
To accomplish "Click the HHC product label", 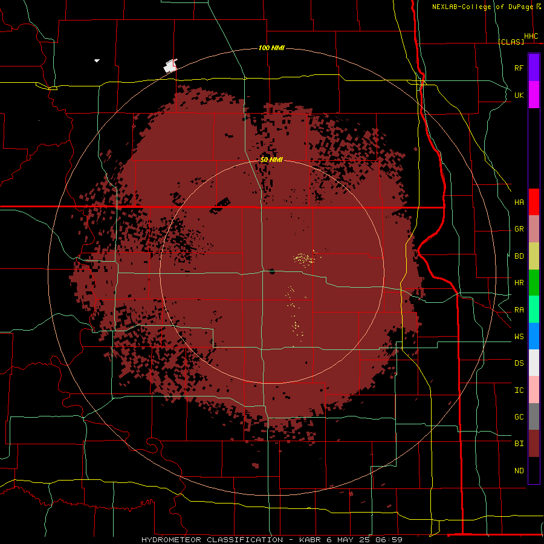I will pos(531,36).
